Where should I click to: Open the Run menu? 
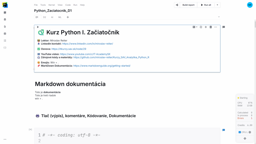click(75, 5)
